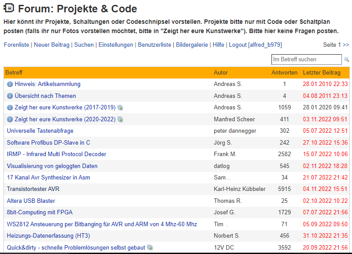352x254 pixels.
Task: Open the Neuer Beitrag link
Action: click(x=51, y=45)
